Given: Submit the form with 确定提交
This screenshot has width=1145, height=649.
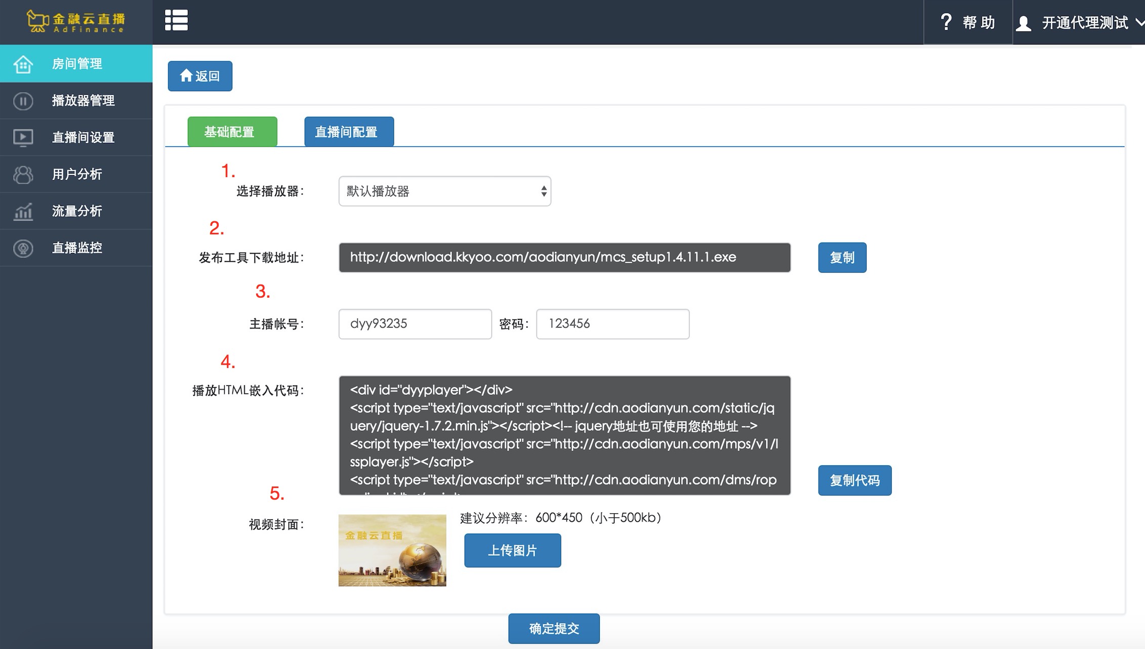Looking at the screenshot, I should click(554, 629).
